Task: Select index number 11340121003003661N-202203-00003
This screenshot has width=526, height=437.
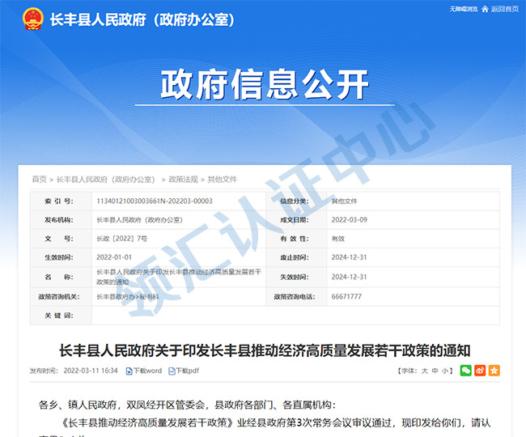Action: 155,201
